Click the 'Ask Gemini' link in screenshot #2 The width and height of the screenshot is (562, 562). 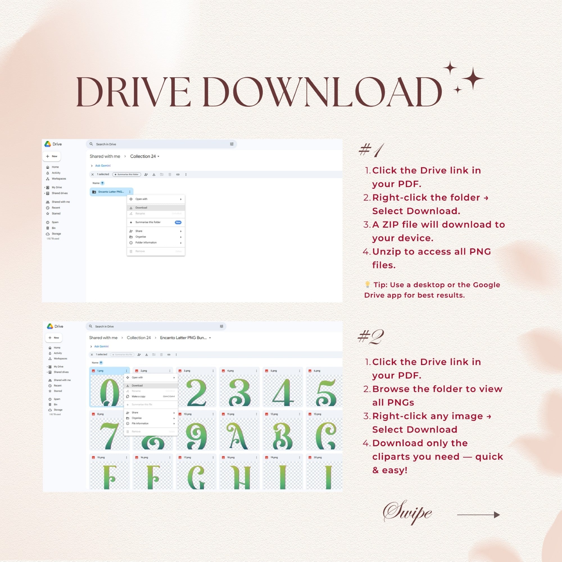pos(101,346)
